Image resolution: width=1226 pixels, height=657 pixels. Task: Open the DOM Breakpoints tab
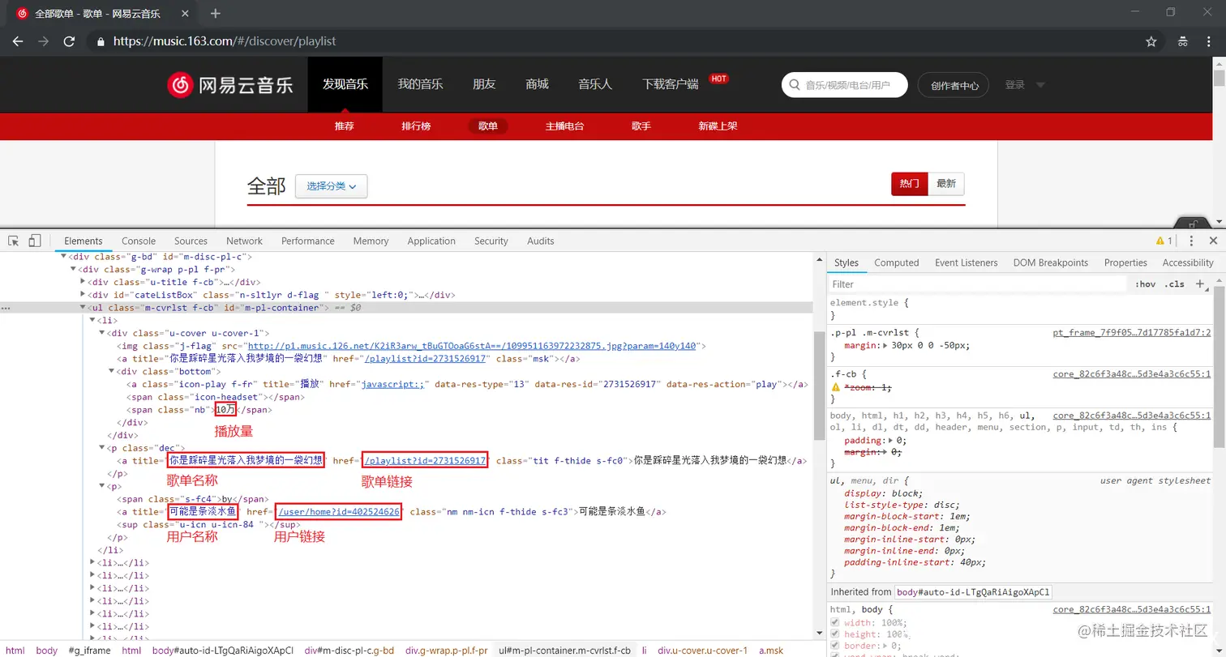tap(1051, 262)
